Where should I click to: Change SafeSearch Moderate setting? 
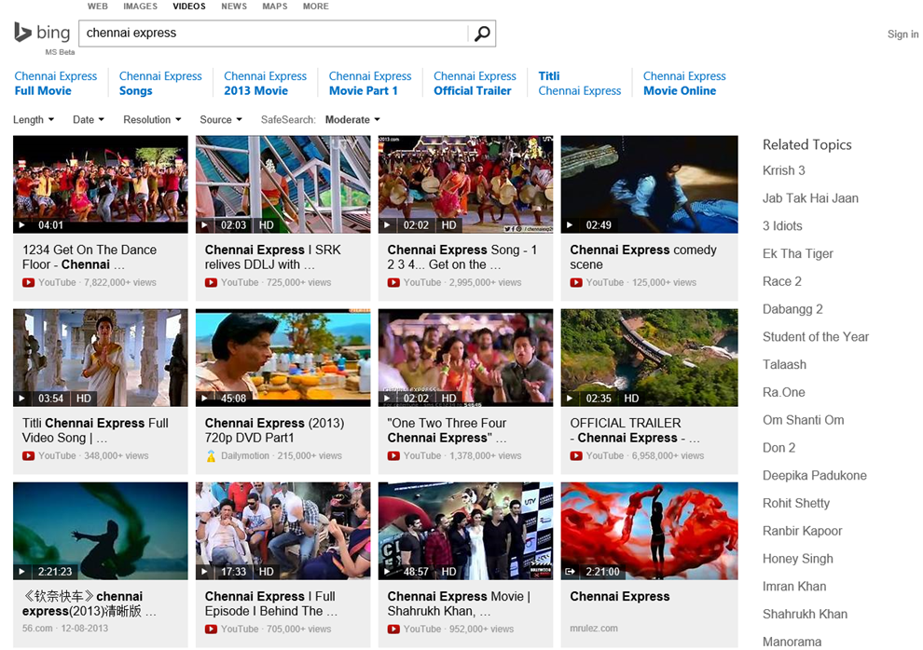[352, 119]
